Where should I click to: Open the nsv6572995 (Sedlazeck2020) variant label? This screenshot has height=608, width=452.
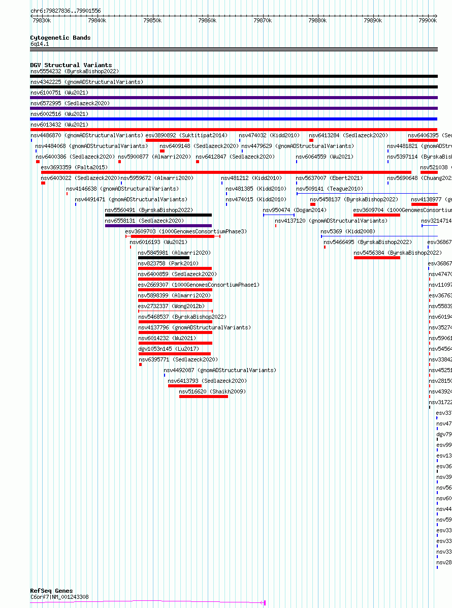pos(70,103)
